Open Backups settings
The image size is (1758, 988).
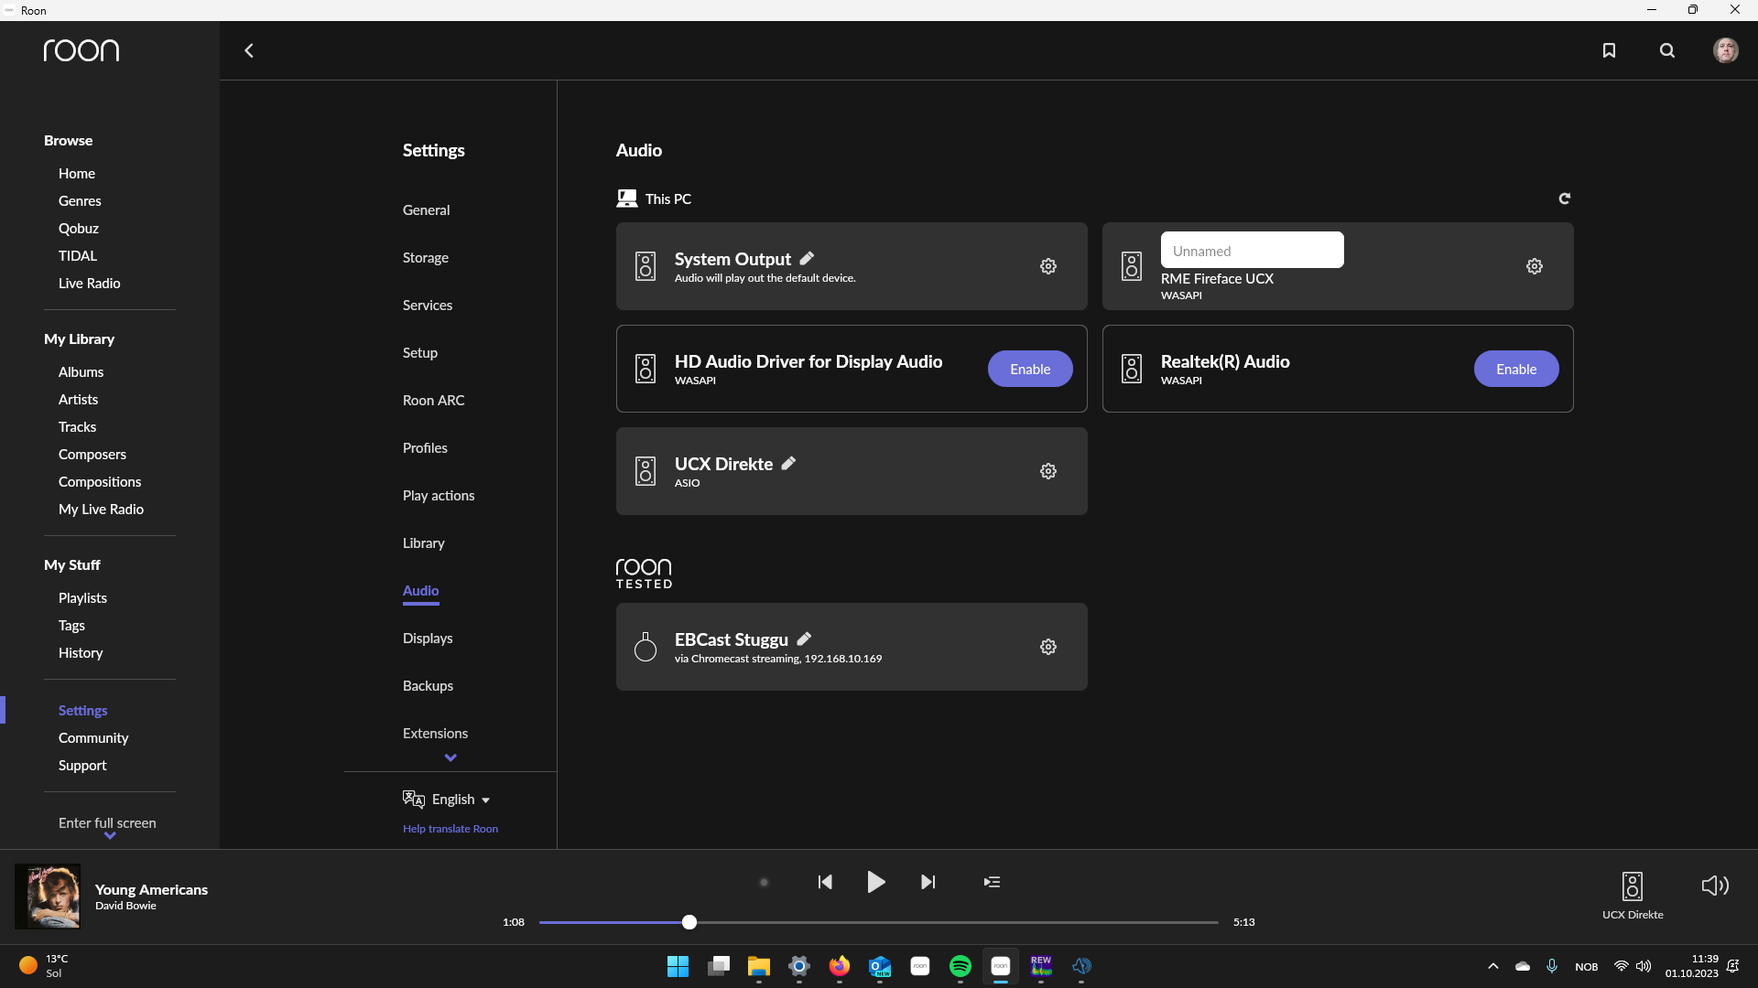click(x=428, y=686)
